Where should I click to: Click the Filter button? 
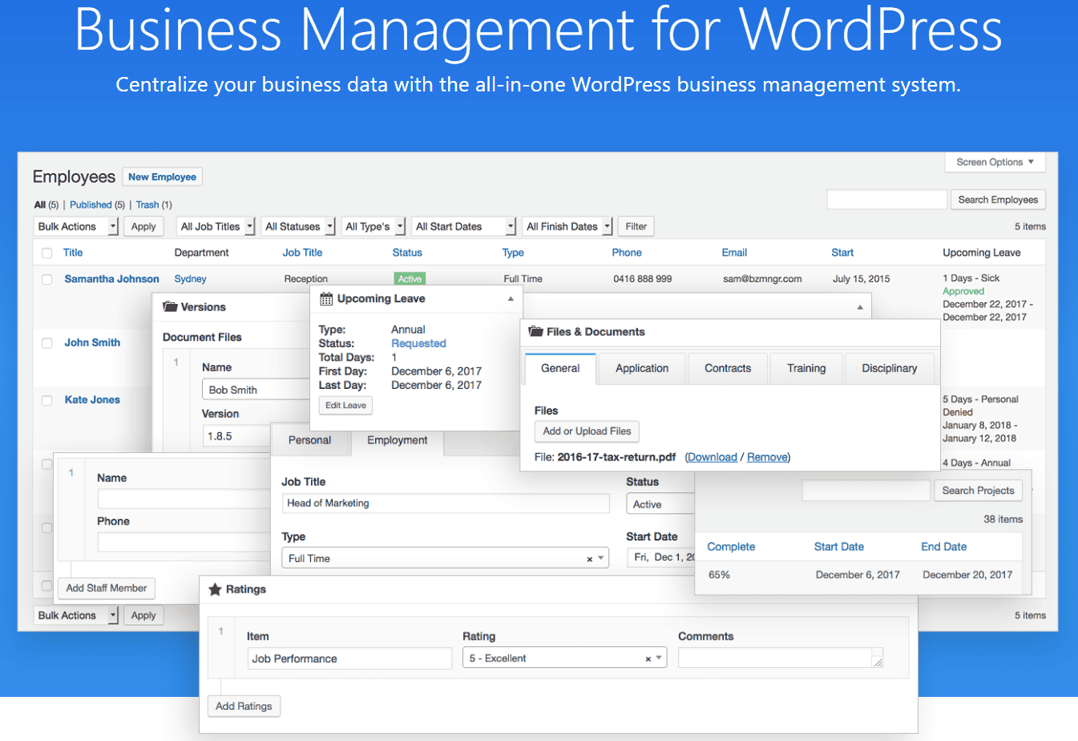click(636, 227)
